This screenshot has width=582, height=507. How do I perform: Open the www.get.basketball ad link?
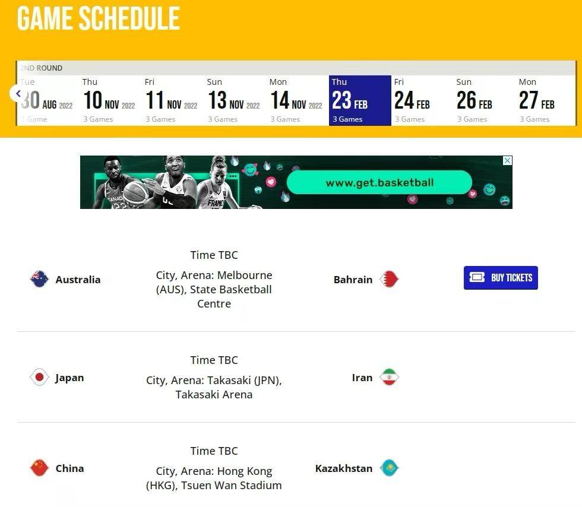(379, 182)
